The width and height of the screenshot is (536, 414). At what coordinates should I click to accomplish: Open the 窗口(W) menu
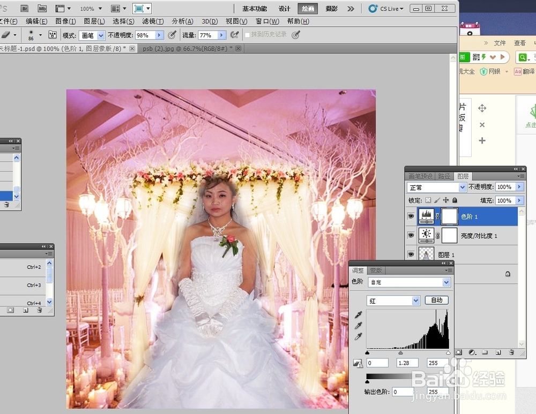pyautogui.click(x=267, y=21)
